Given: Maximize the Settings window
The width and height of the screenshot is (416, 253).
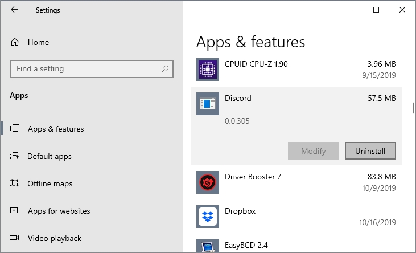Looking at the screenshot, I should pyautogui.click(x=376, y=10).
